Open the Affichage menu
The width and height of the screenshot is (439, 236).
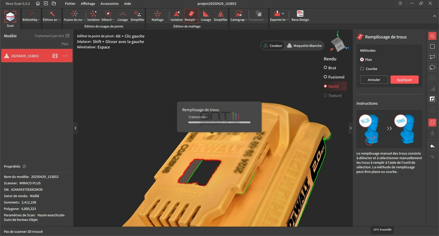coord(88,3)
